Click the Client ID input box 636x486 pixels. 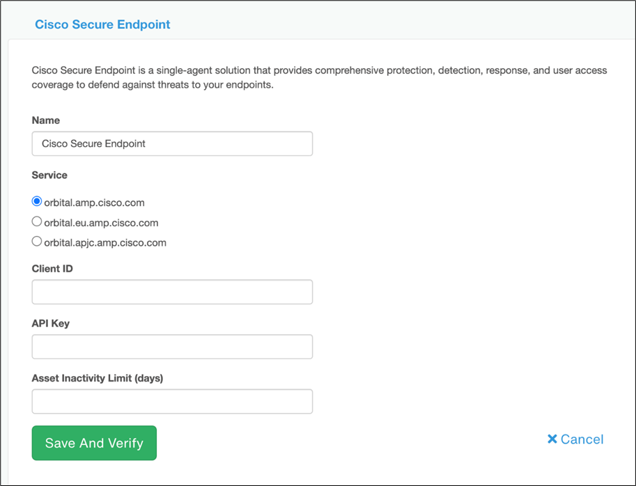click(171, 292)
